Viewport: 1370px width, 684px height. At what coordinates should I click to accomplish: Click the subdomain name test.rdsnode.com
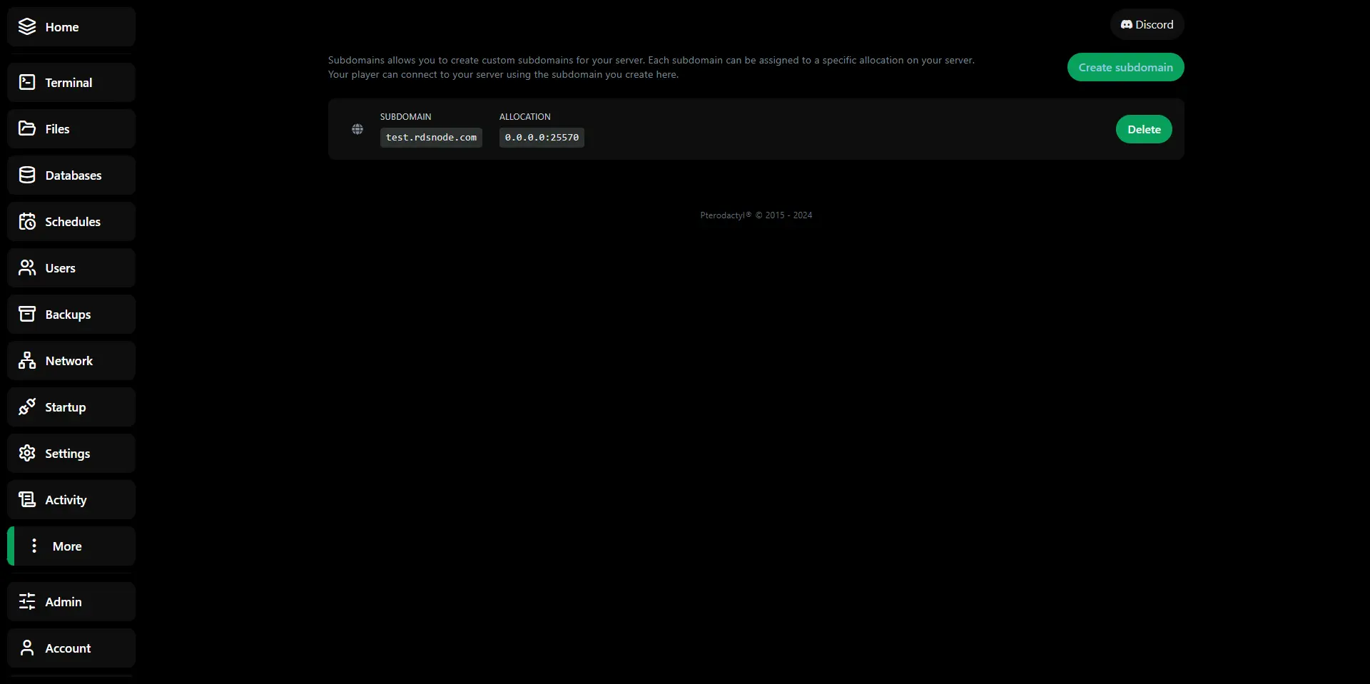point(431,137)
